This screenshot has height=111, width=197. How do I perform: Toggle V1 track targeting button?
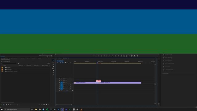(x=62, y=83)
